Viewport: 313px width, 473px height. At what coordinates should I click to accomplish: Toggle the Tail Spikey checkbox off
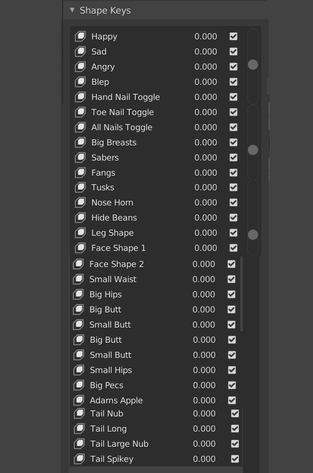point(235,459)
